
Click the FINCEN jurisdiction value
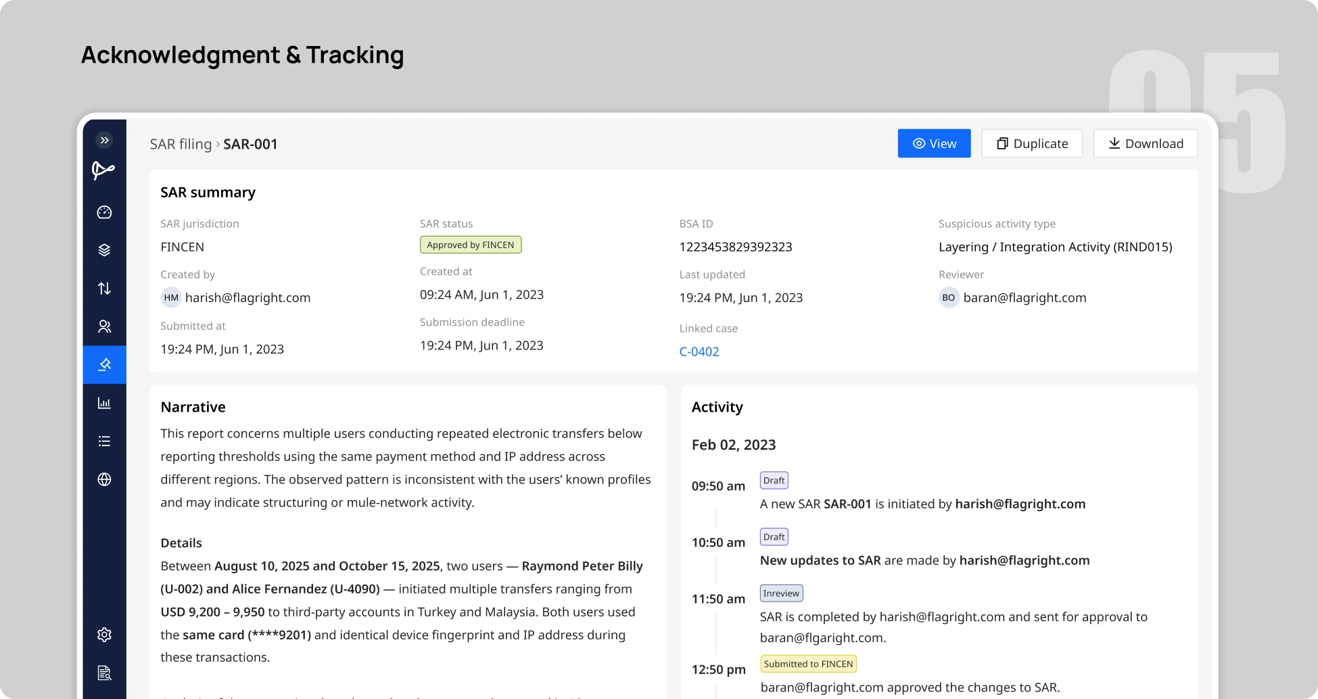click(183, 247)
